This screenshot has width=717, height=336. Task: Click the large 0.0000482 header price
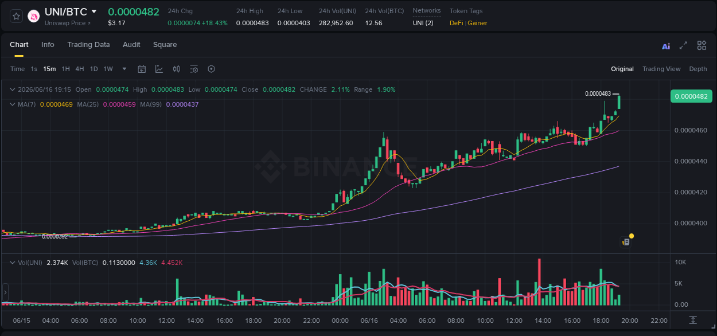coord(134,11)
